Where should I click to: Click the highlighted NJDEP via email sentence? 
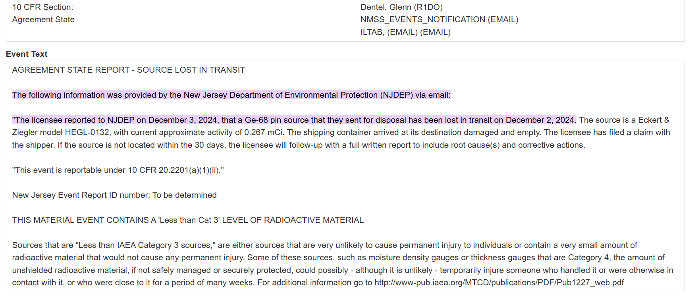tap(231, 95)
